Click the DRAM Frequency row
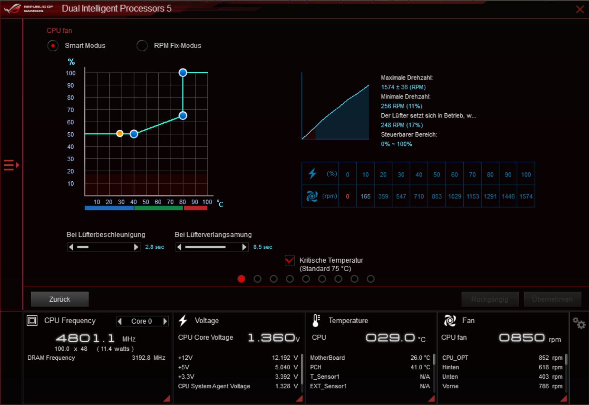The width and height of the screenshot is (589, 405). click(96, 357)
